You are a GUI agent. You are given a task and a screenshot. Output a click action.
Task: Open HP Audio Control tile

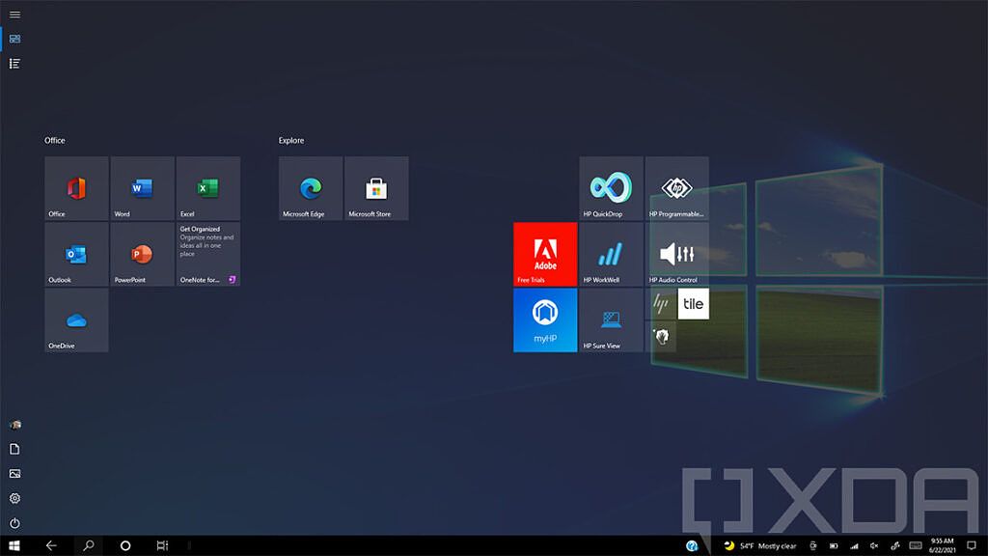pos(676,254)
